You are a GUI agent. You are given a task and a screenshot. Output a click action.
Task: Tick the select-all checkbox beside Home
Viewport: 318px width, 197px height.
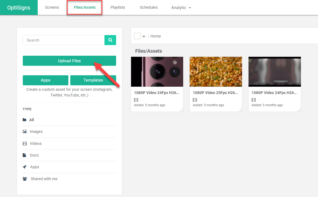point(137,36)
